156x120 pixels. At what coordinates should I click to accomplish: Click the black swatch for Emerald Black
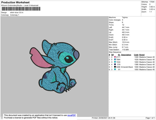click(115, 67)
